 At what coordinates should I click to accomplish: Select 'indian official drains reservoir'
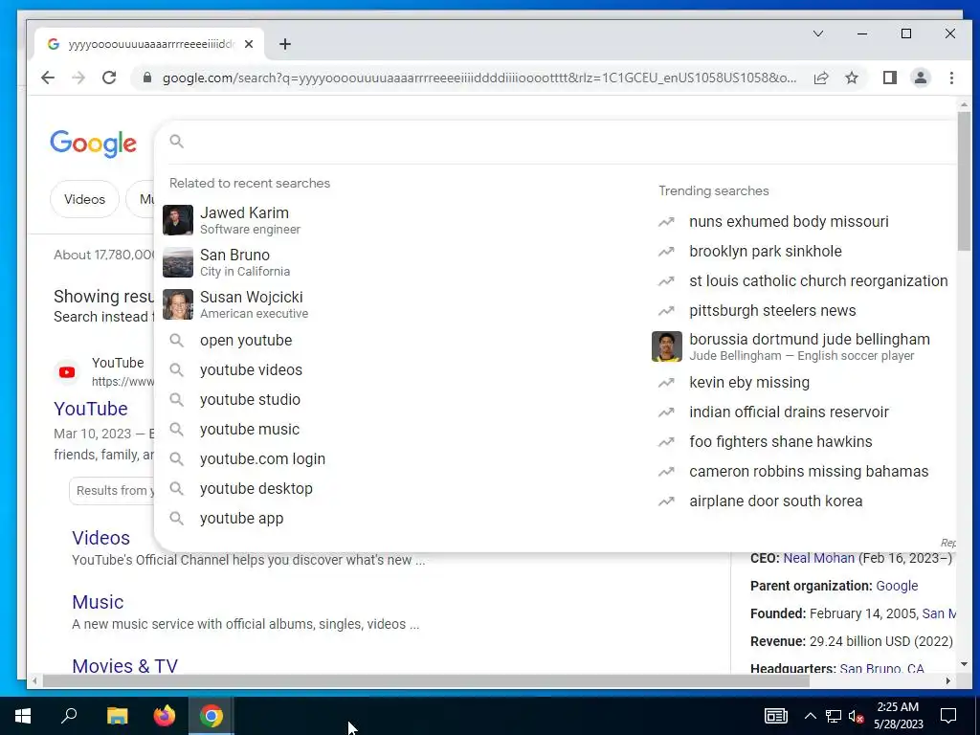pos(803,412)
